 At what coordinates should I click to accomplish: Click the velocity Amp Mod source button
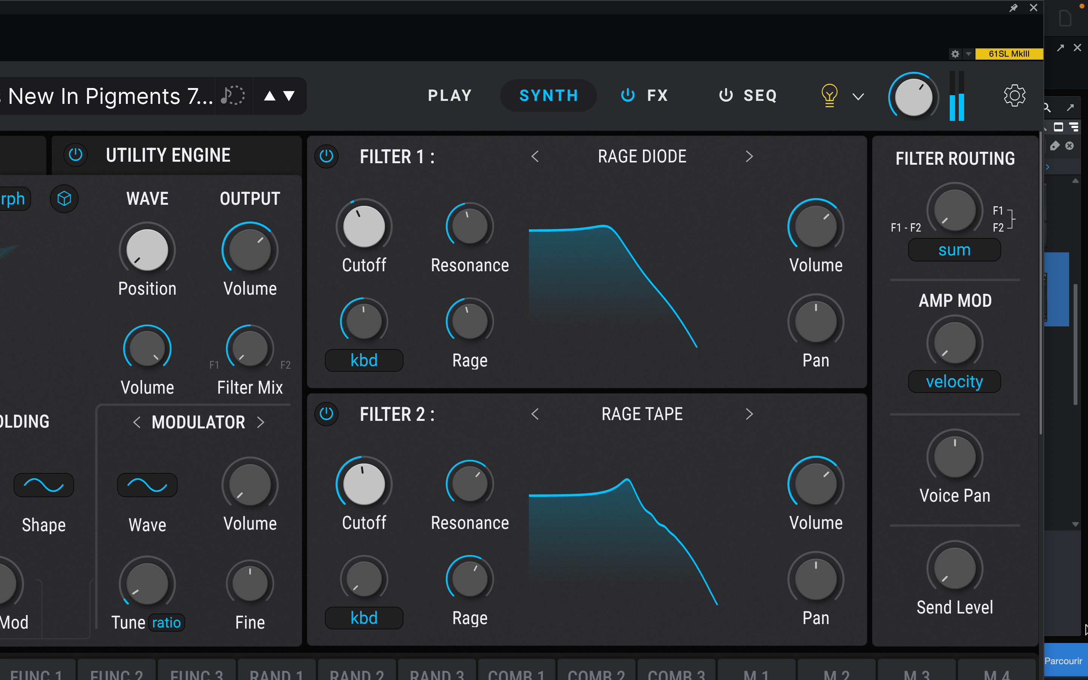pyautogui.click(x=954, y=382)
